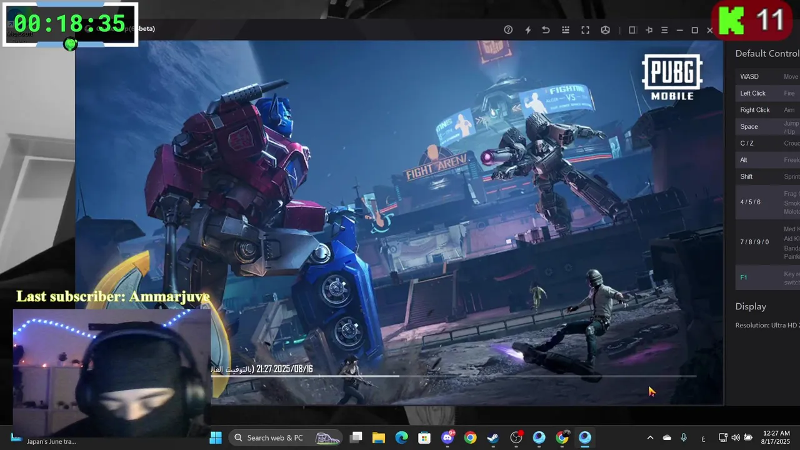Select the Alt key control row
The width and height of the screenshot is (800, 450).
pos(767,160)
